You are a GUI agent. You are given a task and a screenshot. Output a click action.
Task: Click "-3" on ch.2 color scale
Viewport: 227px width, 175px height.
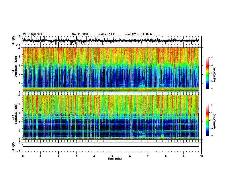[212, 105]
